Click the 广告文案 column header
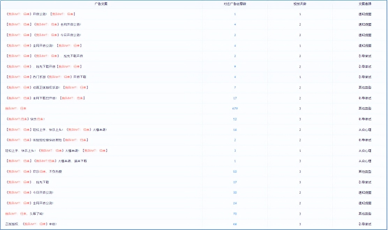This screenshot has height=230, width=388. [x=101, y=4]
